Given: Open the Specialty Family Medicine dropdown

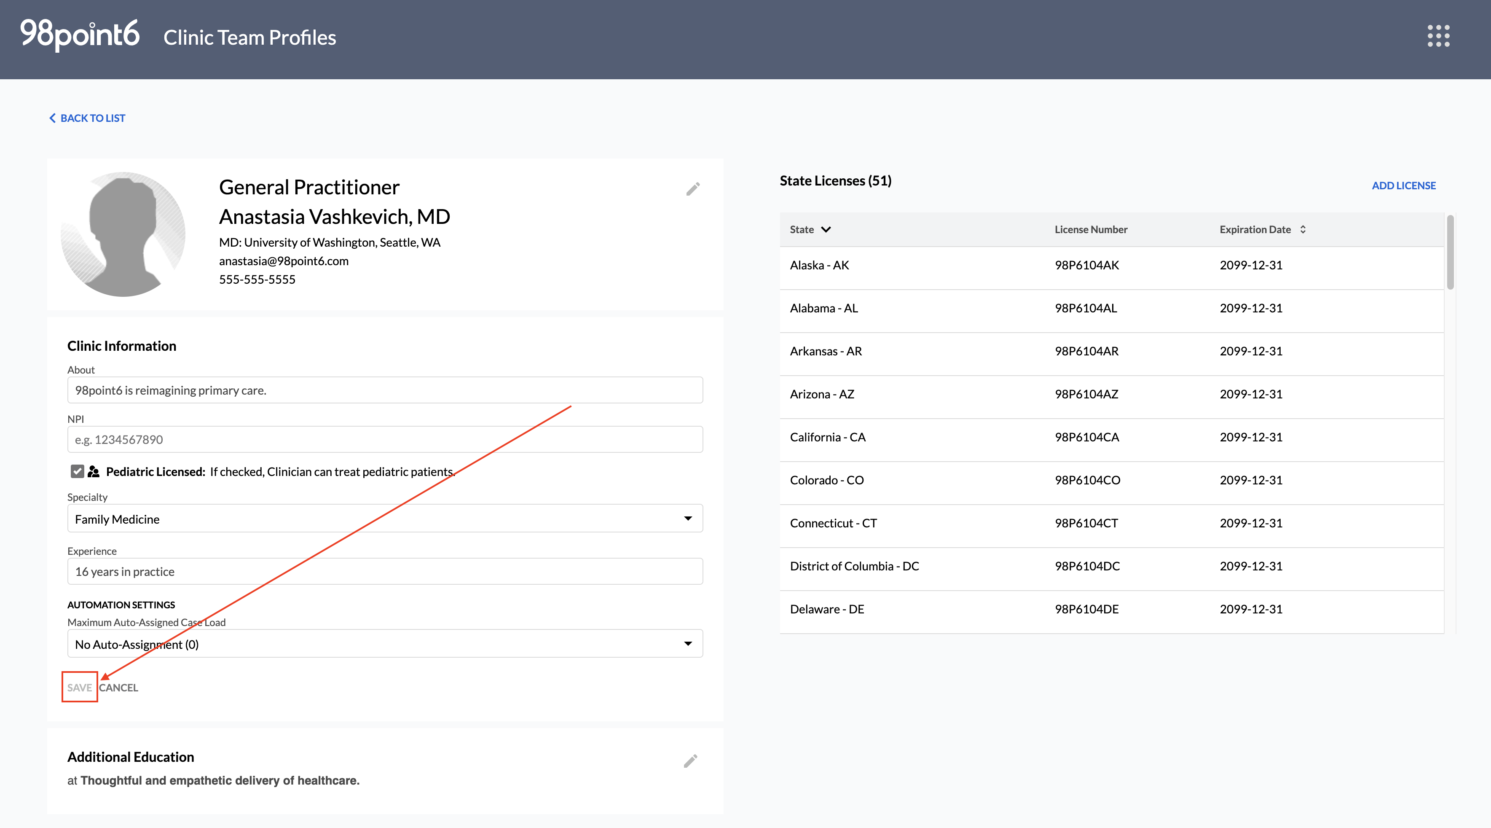Looking at the screenshot, I should [x=385, y=519].
